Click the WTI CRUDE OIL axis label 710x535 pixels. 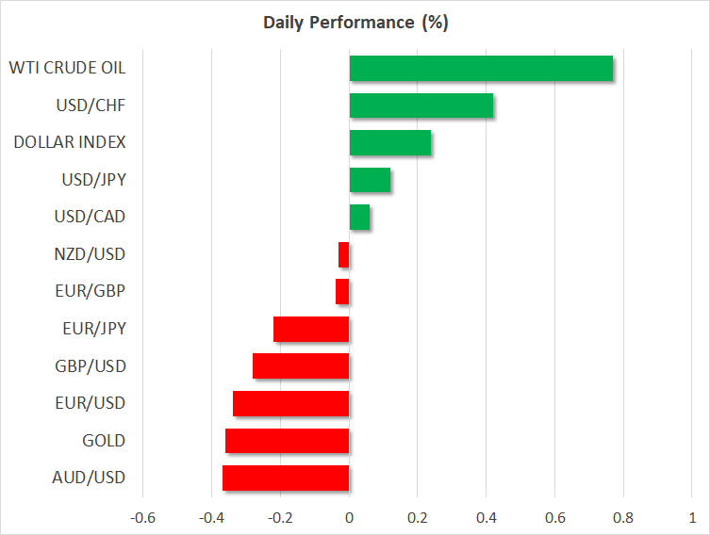(67, 68)
